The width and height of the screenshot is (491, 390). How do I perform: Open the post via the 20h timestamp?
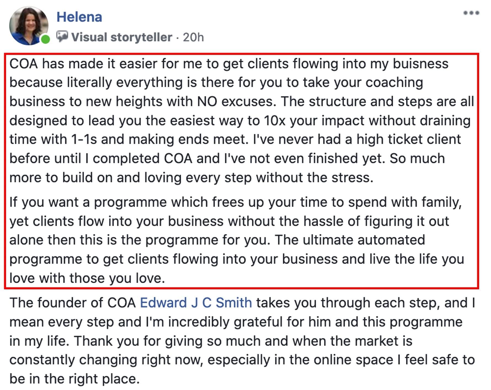(193, 37)
